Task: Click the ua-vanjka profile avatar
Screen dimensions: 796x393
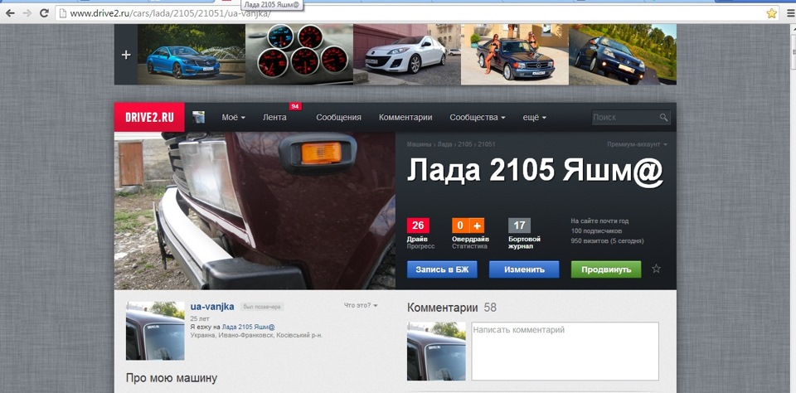Action: pos(155,331)
